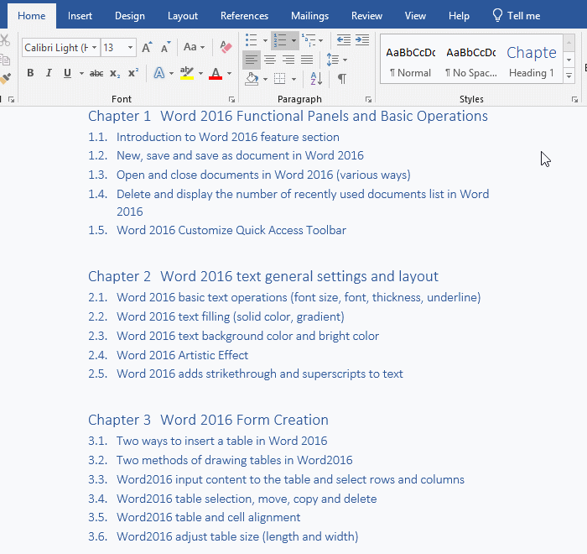The height and width of the screenshot is (554, 587).
Task: Open the References tab
Action: pos(244,16)
